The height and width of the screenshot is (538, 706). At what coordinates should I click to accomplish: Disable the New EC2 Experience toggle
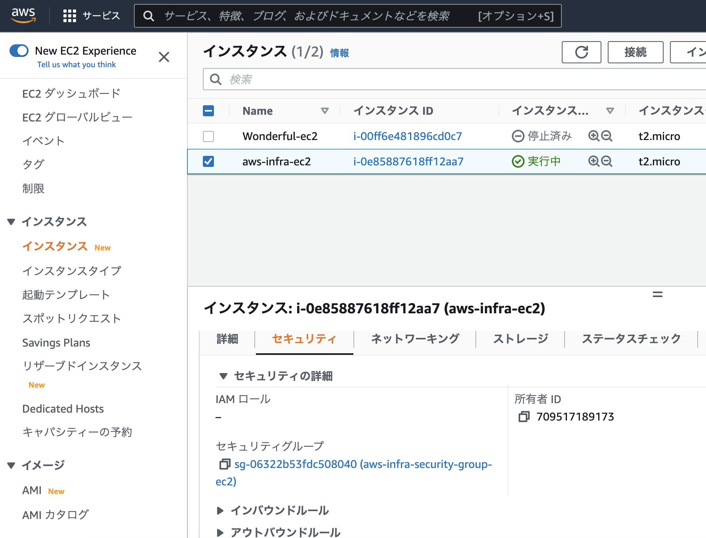[x=19, y=51]
